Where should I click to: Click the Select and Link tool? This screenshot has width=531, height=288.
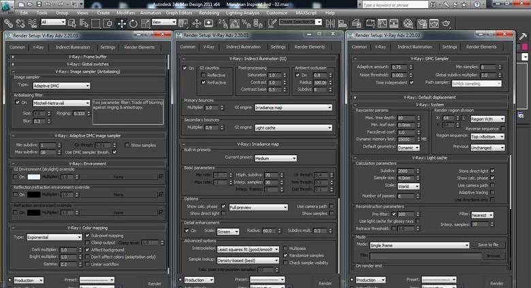8,23
